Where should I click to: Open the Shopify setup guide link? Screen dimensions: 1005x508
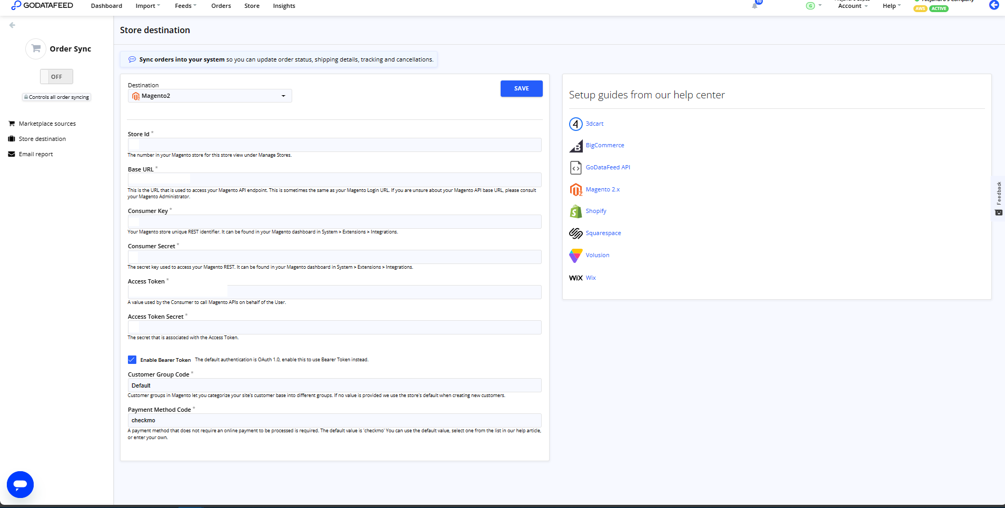click(x=596, y=211)
